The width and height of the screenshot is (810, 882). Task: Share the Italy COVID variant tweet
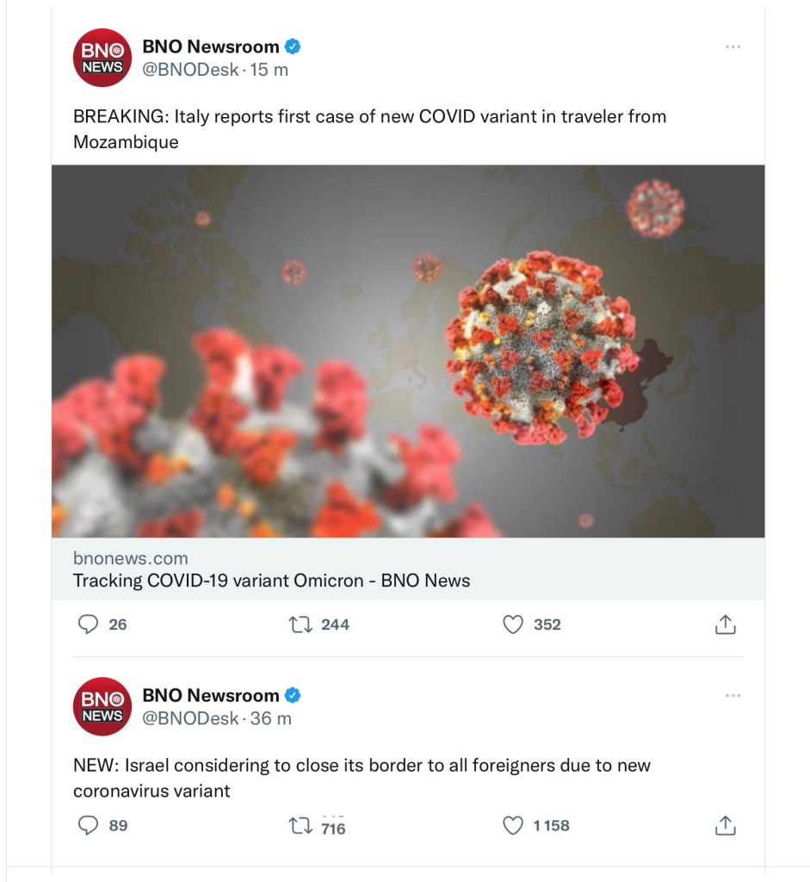point(726,624)
